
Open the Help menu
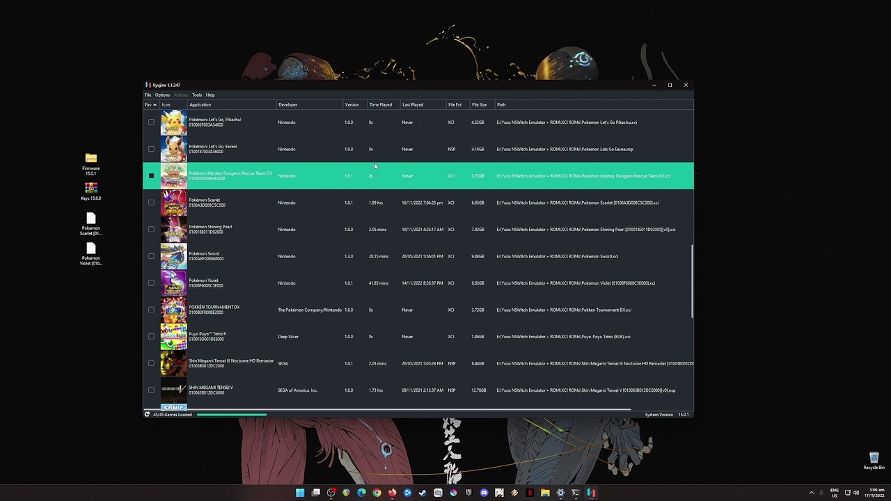[210, 95]
